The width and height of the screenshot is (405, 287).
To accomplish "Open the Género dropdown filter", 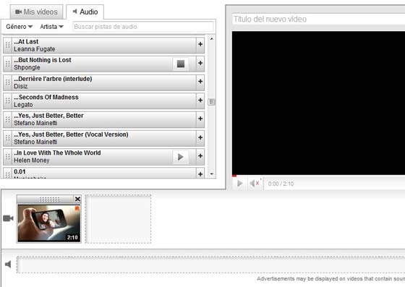I will (19, 27).
